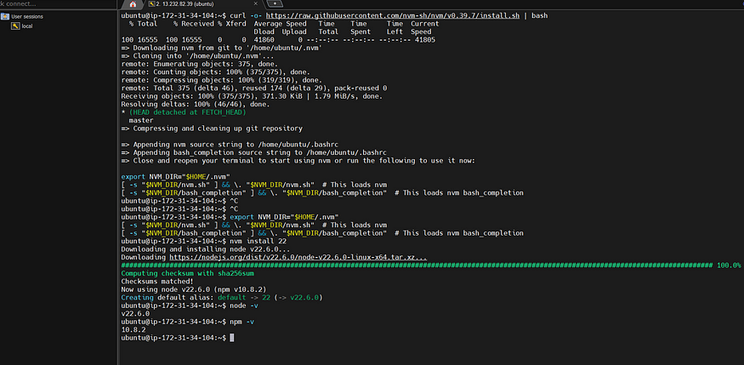Click the 100.0% download progress indicator
Screen dimensions: 744x365
pos(729,265)
